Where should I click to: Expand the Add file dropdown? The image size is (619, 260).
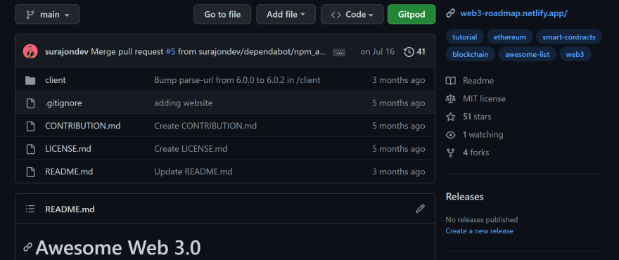tap(286, 14)
